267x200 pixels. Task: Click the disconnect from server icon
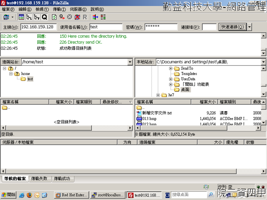click(x=77, y=17)
